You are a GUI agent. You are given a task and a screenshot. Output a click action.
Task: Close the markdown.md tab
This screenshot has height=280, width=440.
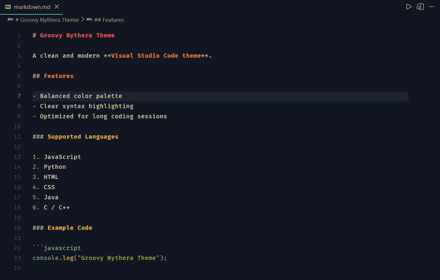pyautogui.click(x=56, y=7)
